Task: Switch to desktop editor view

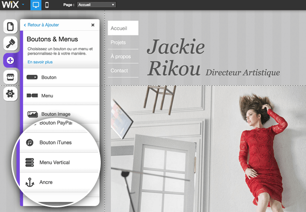Action: coord(36,5)
